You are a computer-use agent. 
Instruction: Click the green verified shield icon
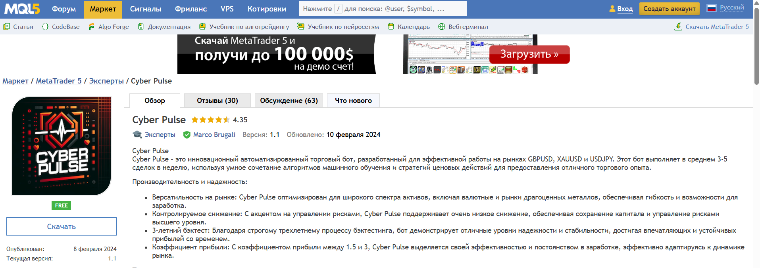pyautogui.click(x=187, y=135)
